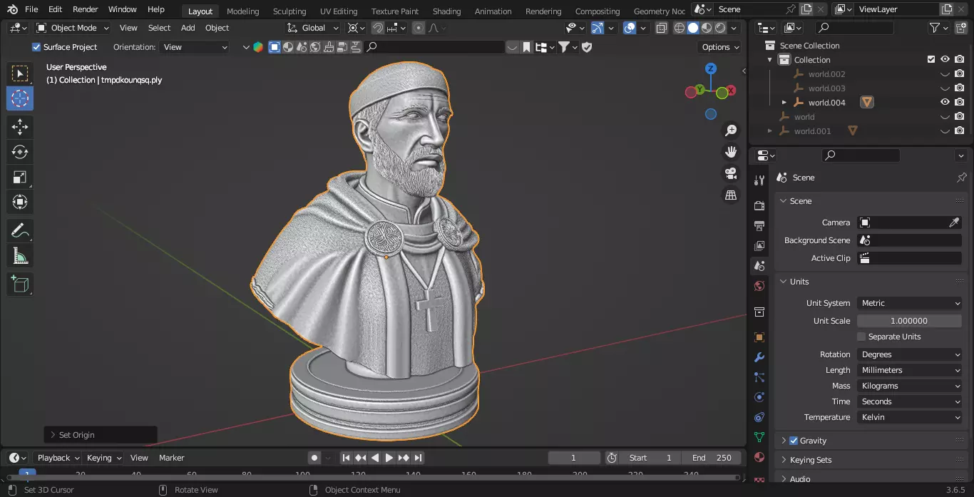Open the Orientation View dropdown
974x497 pixels.
[x=195, y=47]
